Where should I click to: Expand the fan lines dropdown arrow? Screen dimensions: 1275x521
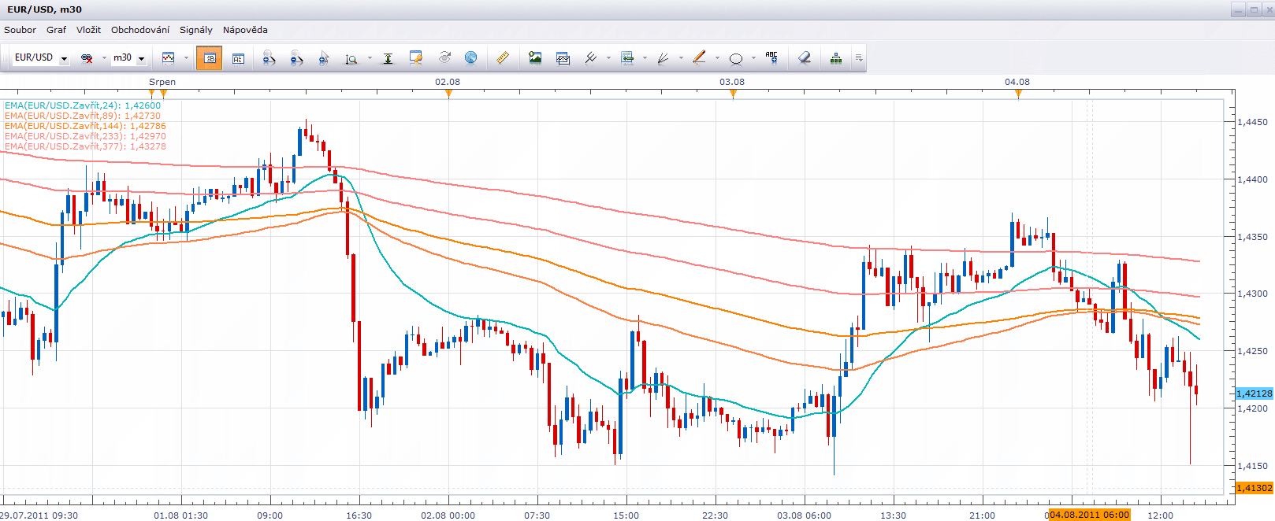coord(681,58)
